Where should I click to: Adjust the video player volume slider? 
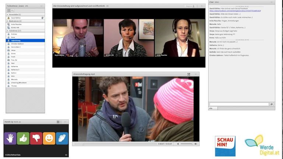186,144
